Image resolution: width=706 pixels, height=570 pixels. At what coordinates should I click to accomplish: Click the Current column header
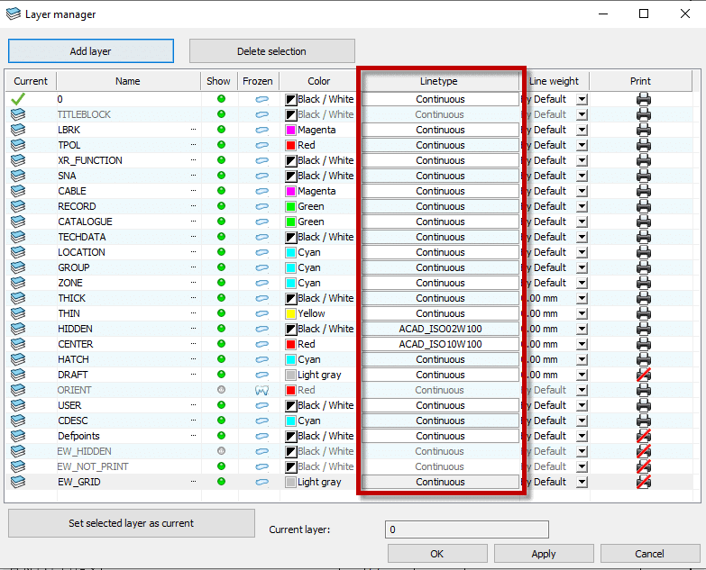coord(31,81)
